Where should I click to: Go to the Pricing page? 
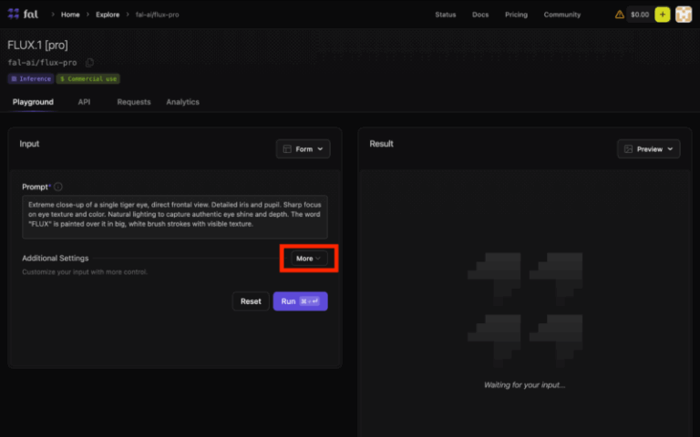pyautogui.click(x=516, y=15)
